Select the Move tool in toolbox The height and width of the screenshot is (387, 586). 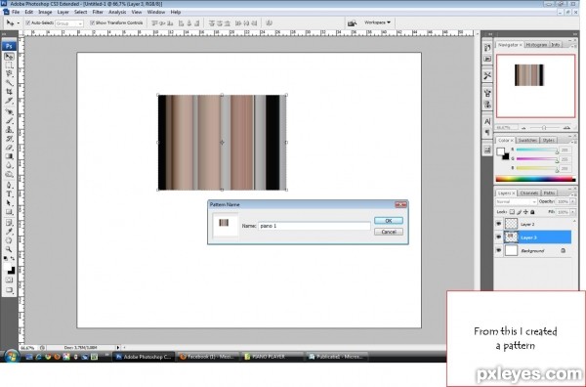coord(9,57)
